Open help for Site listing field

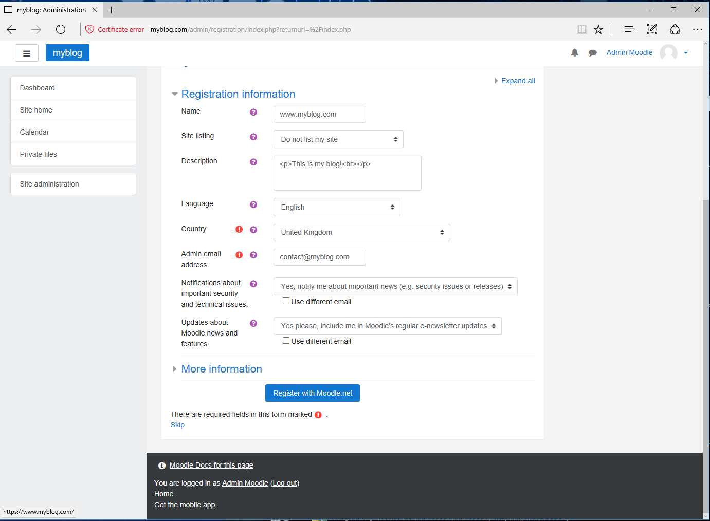[x=253, y=137]
